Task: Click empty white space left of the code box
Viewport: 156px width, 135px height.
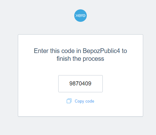Action: (38, 84)
